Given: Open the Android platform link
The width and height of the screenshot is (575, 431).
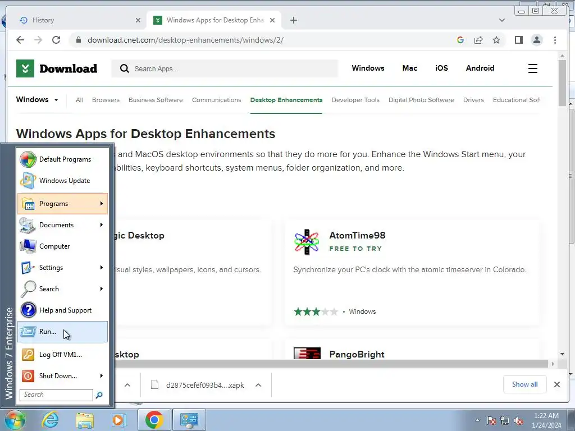Looking at the screenshot, I should pyautogui.click(x=480, y=68).
